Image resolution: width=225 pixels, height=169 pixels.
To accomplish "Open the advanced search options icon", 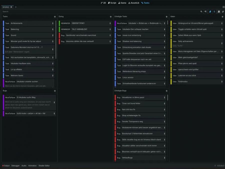I will point(205,11).
